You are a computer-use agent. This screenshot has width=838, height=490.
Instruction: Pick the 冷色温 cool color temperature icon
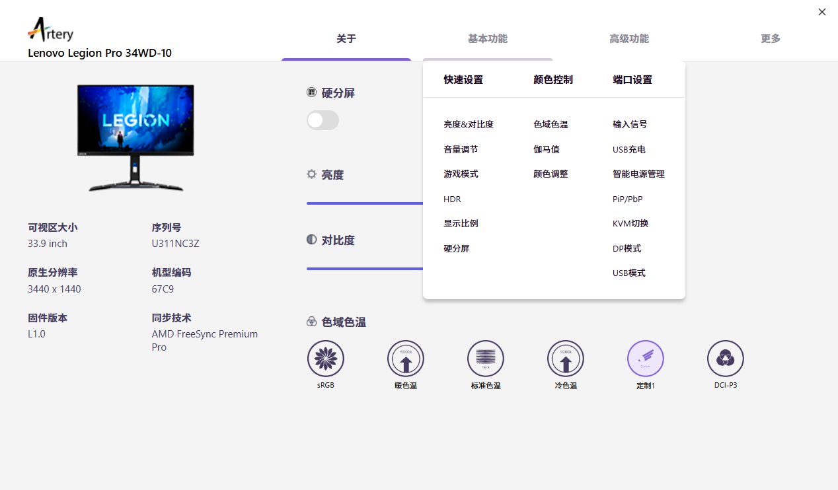point(565,359)
